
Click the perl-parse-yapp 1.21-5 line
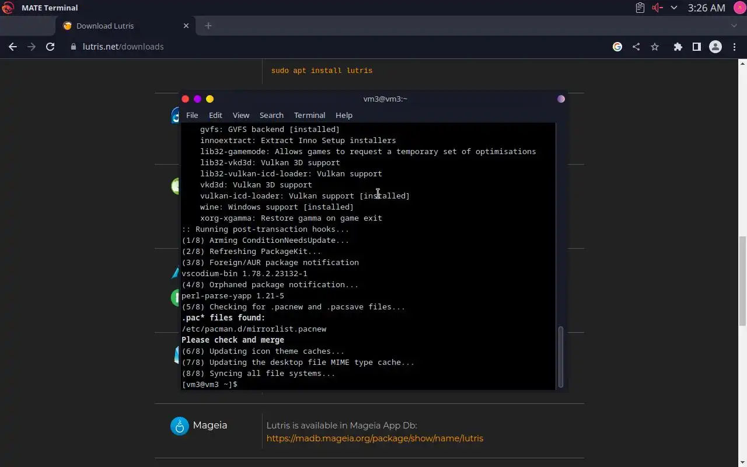[233, 295]
